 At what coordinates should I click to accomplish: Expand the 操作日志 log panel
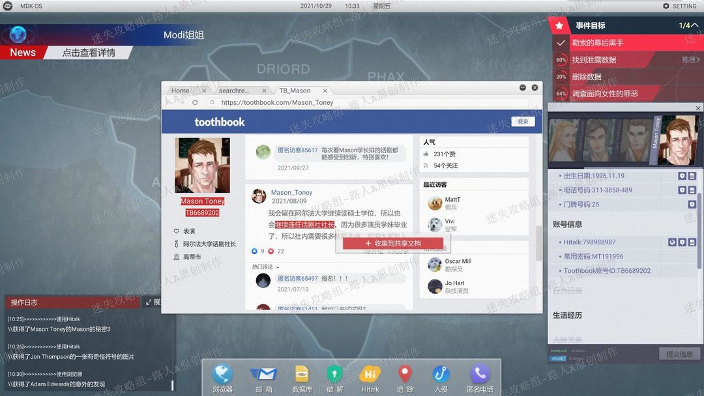click(153, 302)
